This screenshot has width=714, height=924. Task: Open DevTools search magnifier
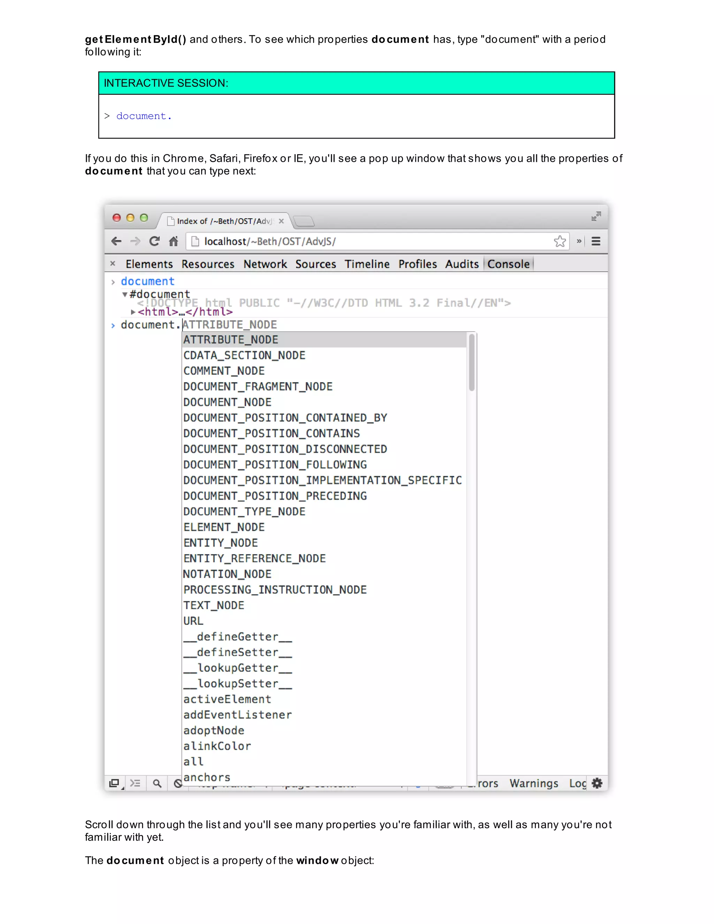[x=157, y=783]
